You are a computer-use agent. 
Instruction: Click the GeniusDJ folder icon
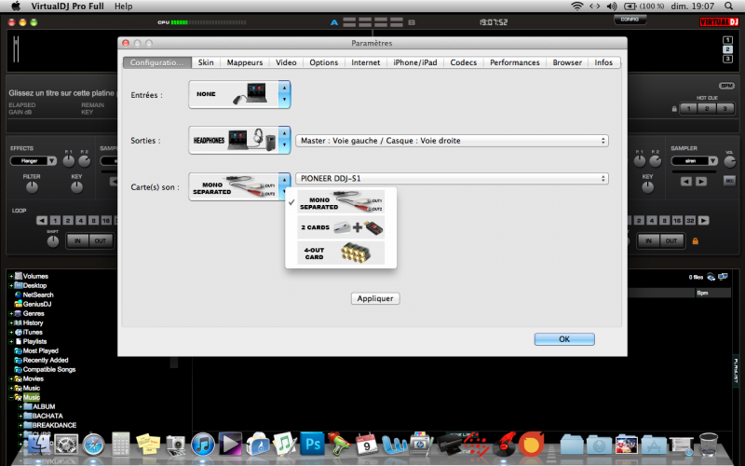[x=18, y=304]
